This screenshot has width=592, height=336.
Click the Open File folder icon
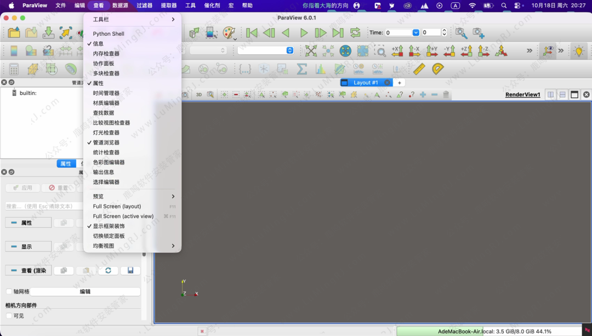tap(14, 33)
